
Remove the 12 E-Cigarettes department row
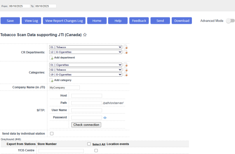126,52
